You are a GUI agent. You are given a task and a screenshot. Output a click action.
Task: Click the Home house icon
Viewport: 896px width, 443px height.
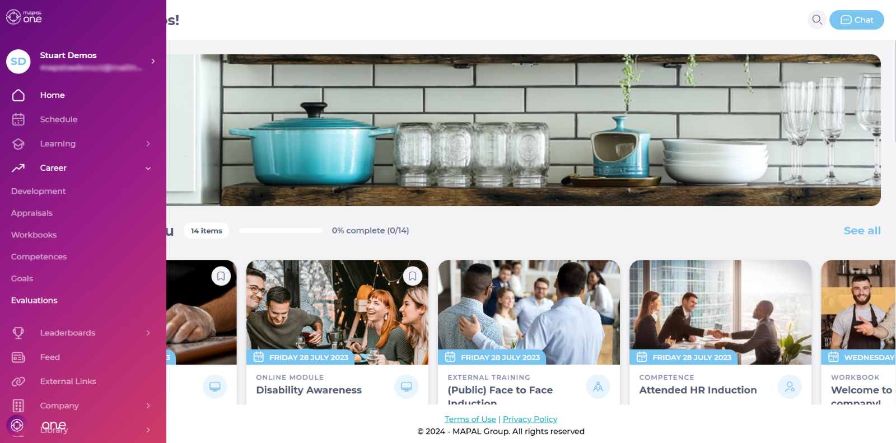coord(18,95)
